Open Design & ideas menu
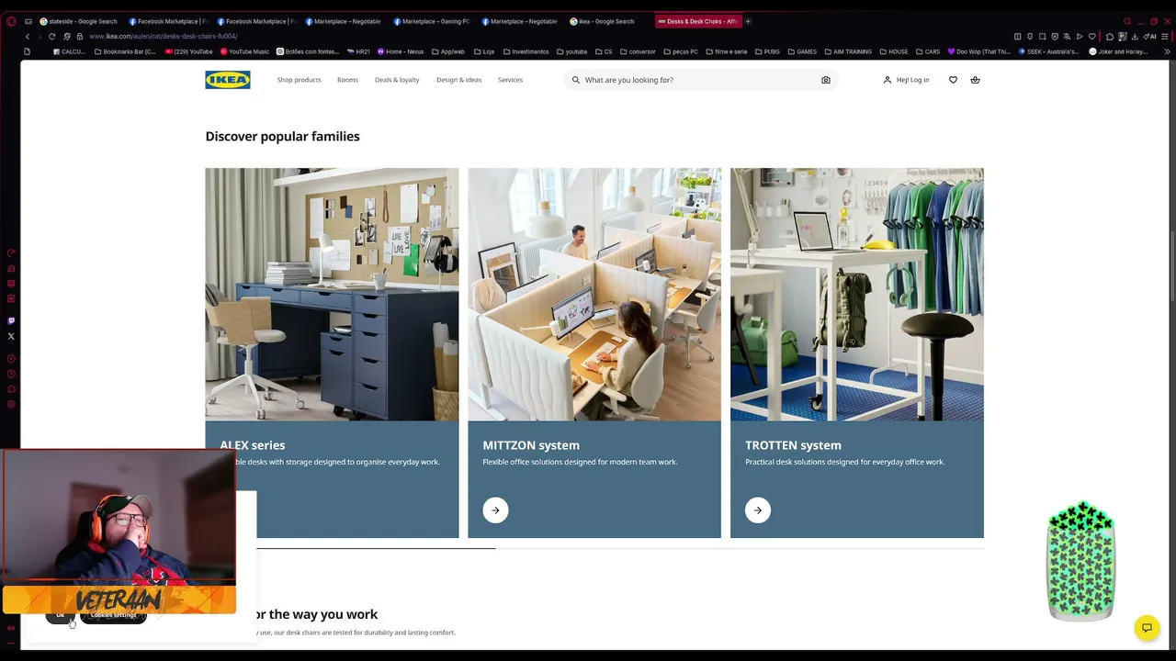1176x661 pixels. [459, 80]
